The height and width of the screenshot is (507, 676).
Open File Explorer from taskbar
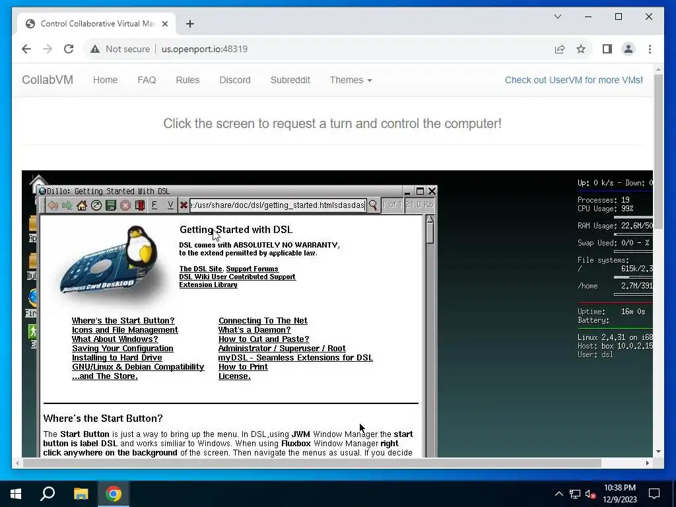click(81, 494)
